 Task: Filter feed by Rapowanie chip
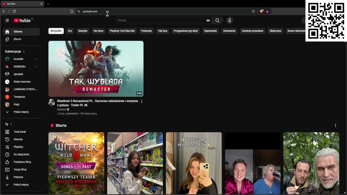211,31
